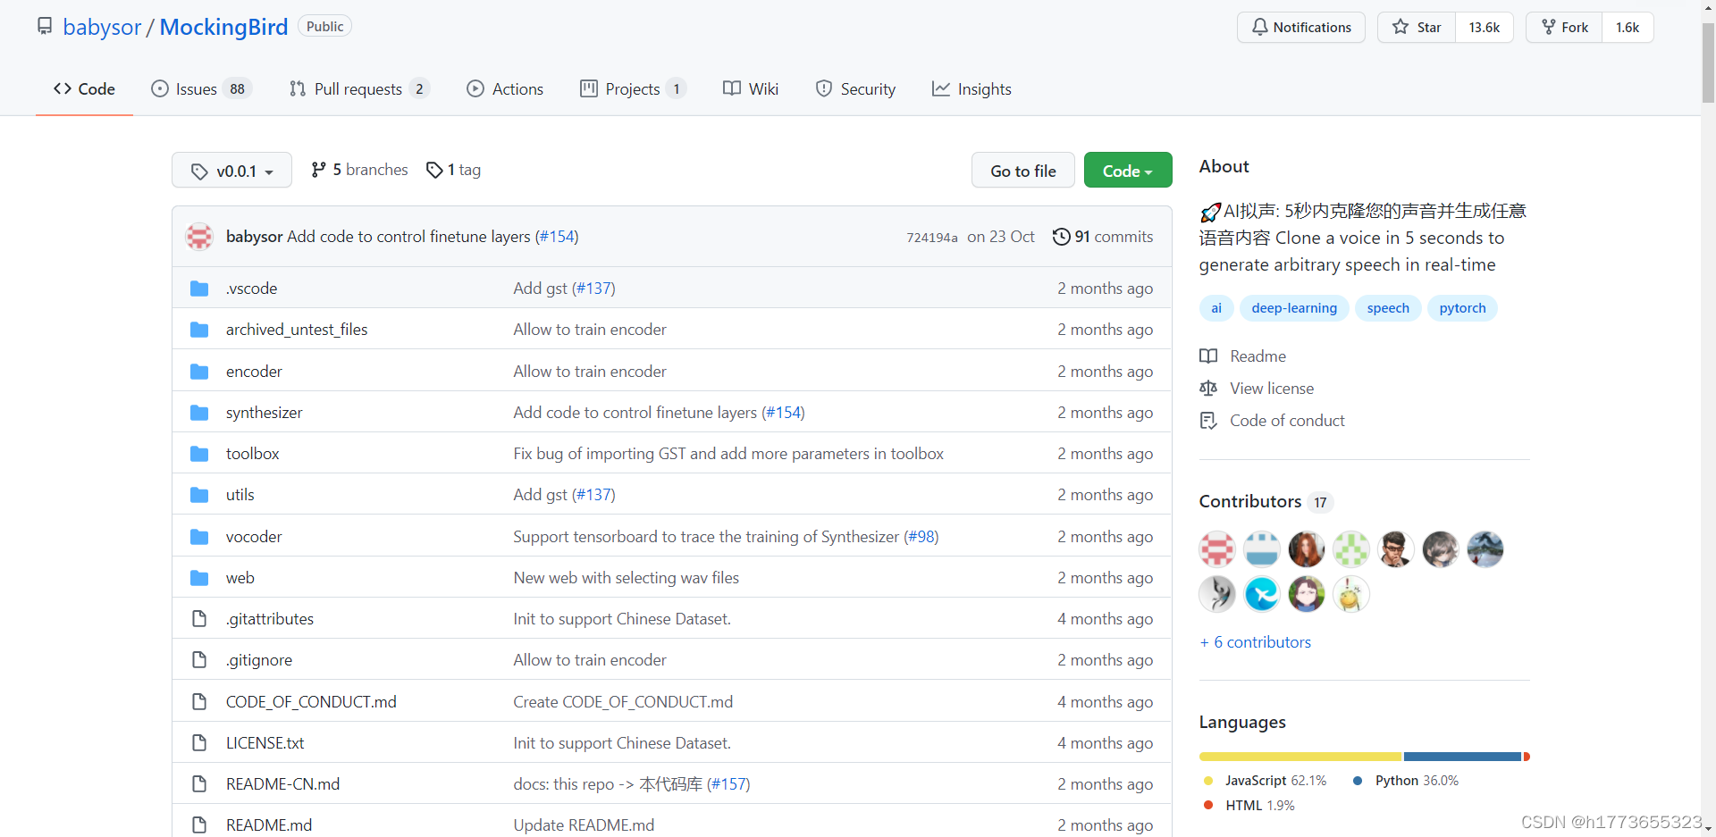Click the .gitattributes file icon
The width and height of the screenshot is (1716, 837).
199,619
